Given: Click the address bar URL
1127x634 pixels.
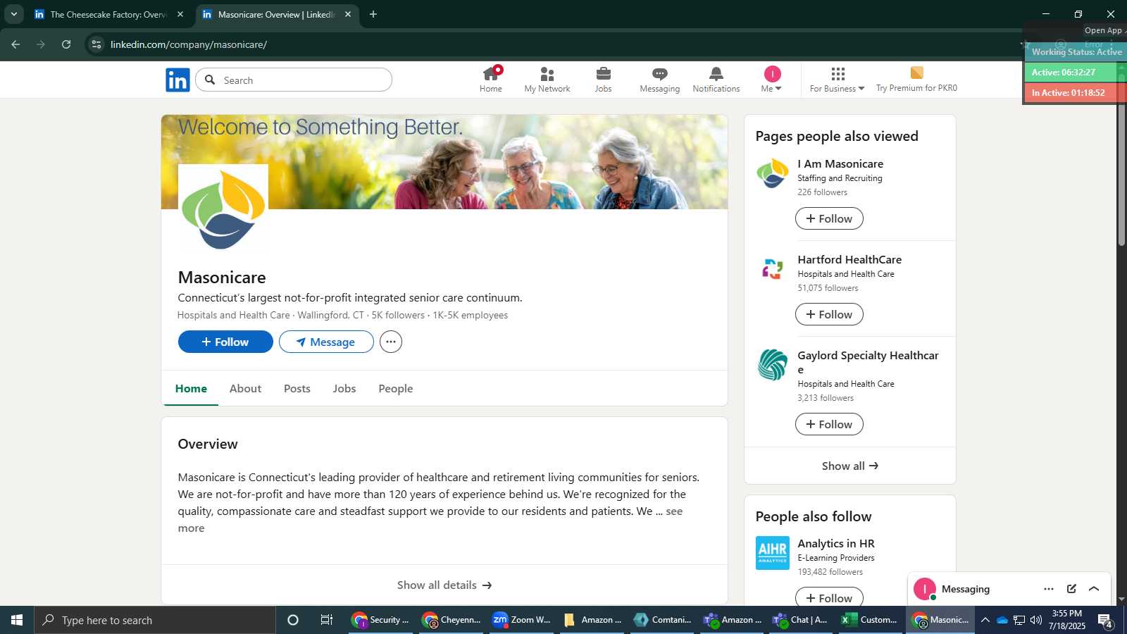Looking at the screenshot, I should [189, 44].
